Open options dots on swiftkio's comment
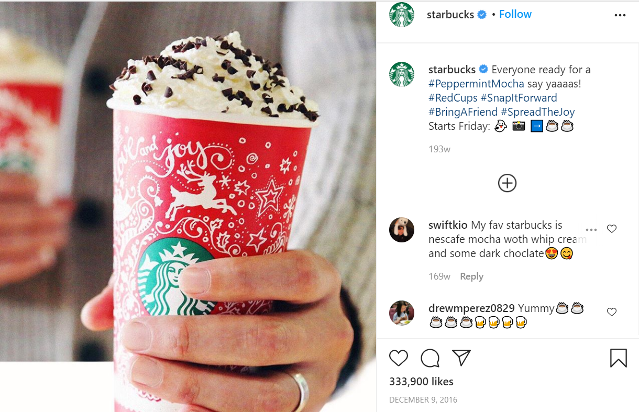639x412 pixels. (x=591, y=230)
